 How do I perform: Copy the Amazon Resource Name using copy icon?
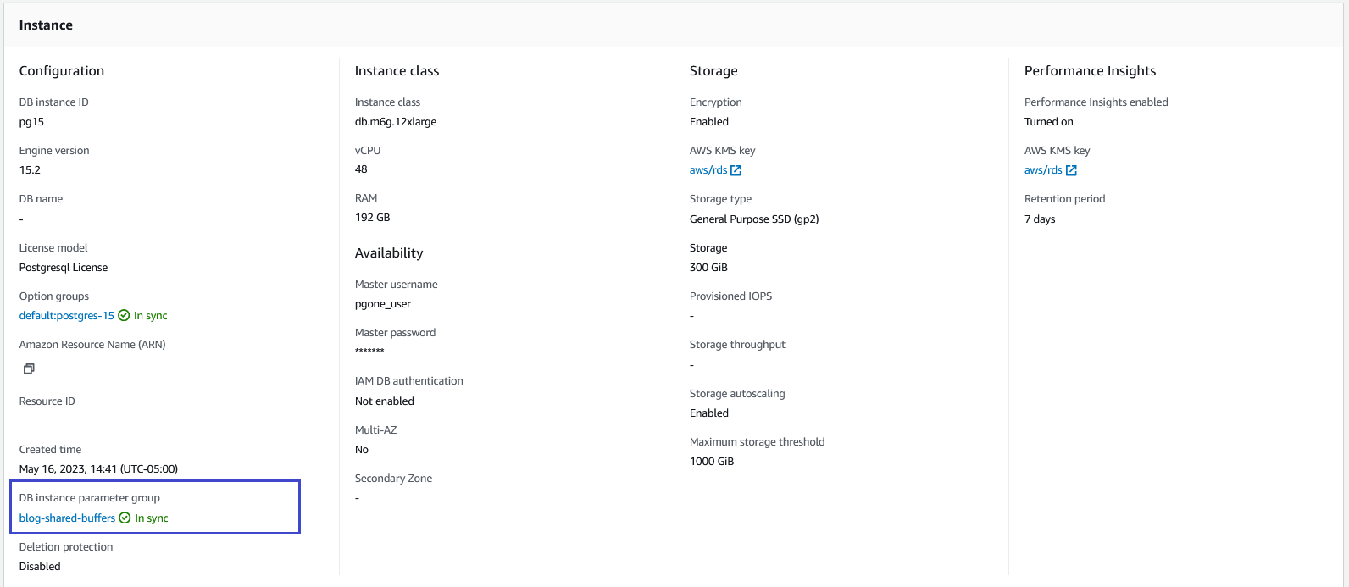point(29,368)
